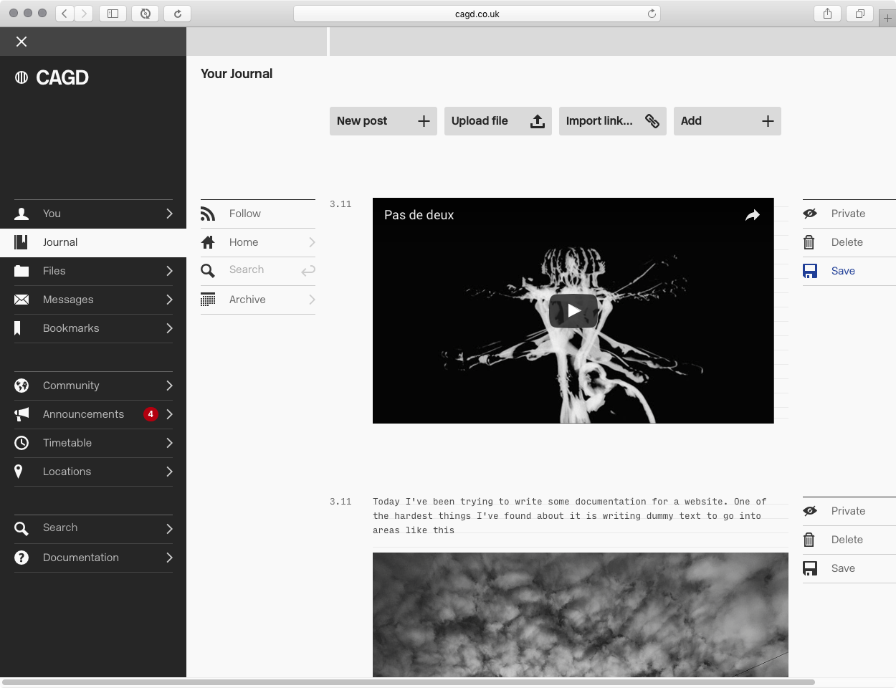Click the browser share toolbar icon
The width and height of the screenshot is (896, 688).
pyautogui.click(x=827, y=14)
